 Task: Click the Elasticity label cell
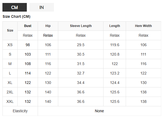point(20,111)
